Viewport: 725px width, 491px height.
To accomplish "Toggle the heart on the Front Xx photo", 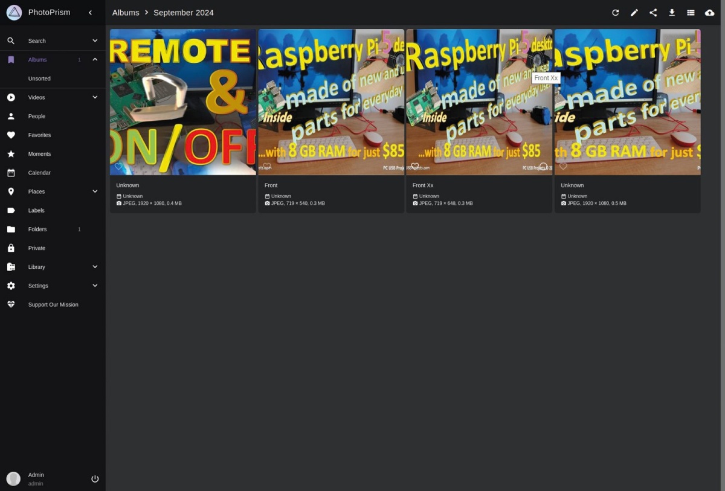I will (414, 166).
